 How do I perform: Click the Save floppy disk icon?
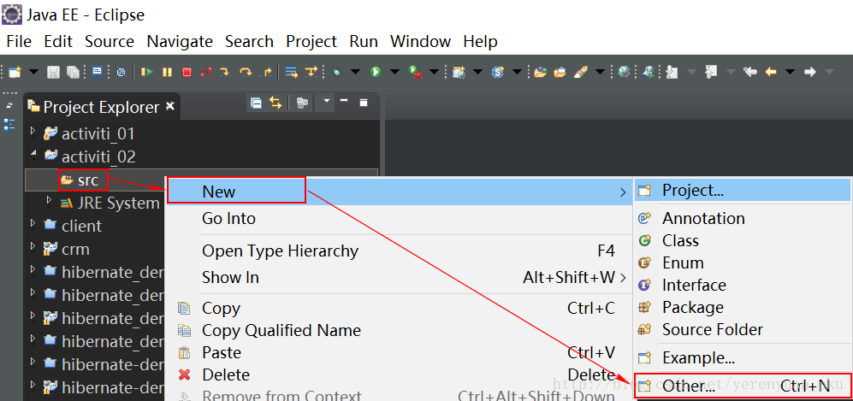pos(53,72)
